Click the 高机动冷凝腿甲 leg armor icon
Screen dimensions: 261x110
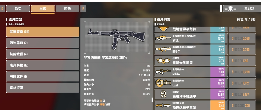click(x=163, y=94)
